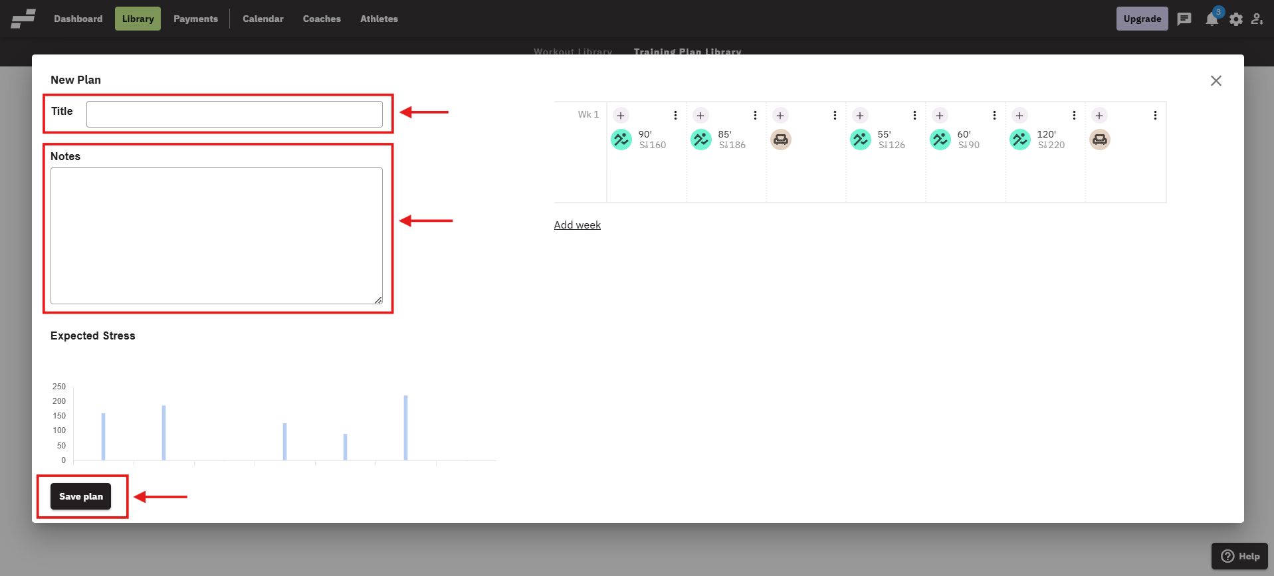This screenshot has width=1274, height=576.
Task: Open options menu for 55' run day
Action: click(x=914, y=116)
